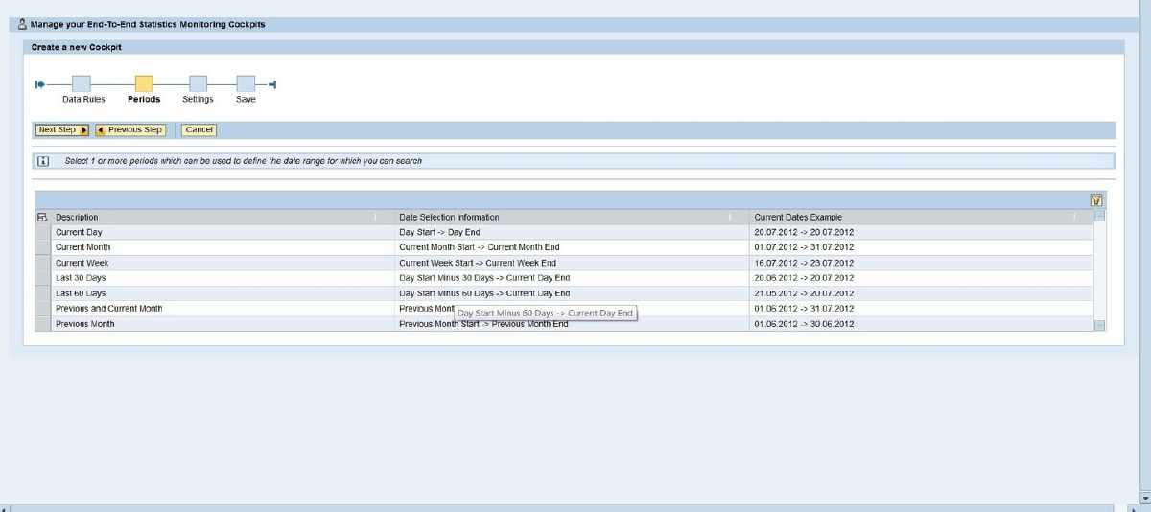Click the Current Week description cell
Screen dimensions: 1151x512
coord(82,263)
